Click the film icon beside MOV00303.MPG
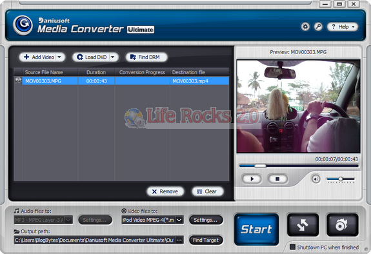 (18, 81)
